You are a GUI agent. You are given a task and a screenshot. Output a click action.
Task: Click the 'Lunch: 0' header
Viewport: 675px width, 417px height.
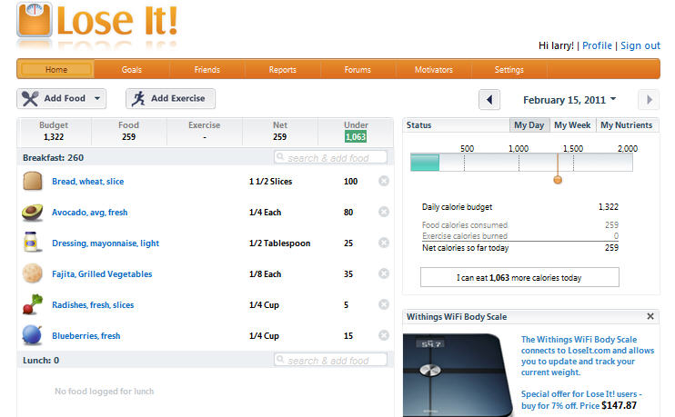coord(41,361)
